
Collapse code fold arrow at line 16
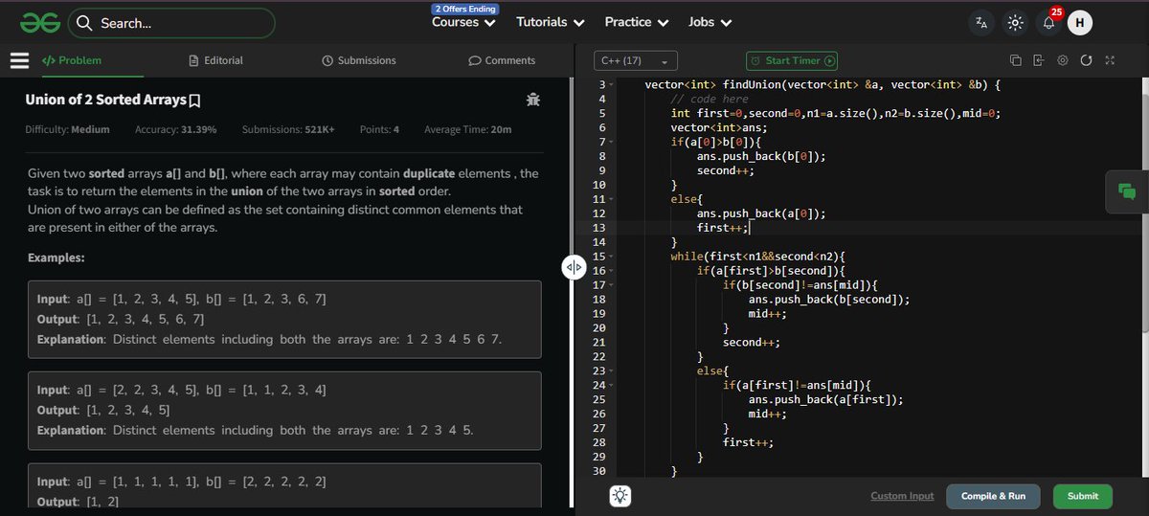(x=612, y=270)
